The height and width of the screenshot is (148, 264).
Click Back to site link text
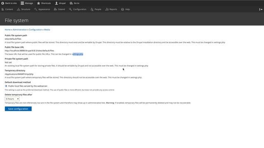point(11,3)
